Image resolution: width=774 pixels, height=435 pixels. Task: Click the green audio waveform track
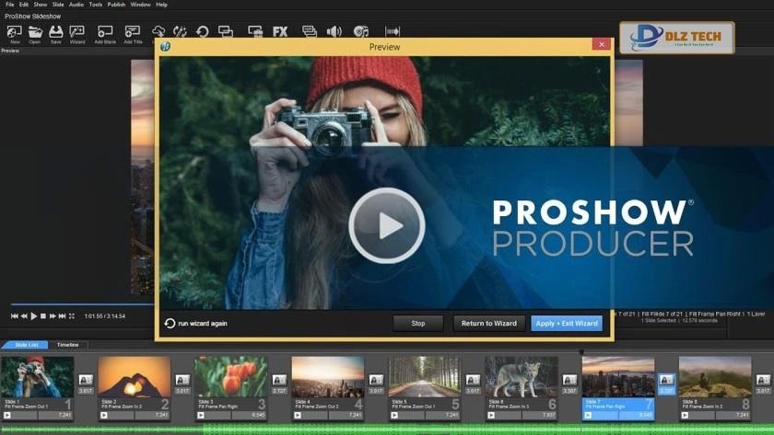click(x=387, y=429)
